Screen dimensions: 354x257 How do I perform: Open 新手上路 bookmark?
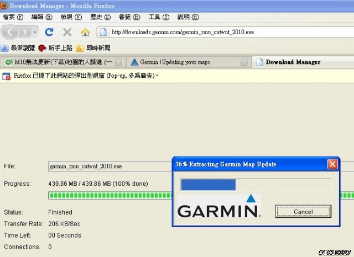click(x=55, y=48)
